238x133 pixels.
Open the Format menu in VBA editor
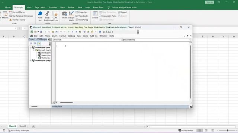pos(63,36)
